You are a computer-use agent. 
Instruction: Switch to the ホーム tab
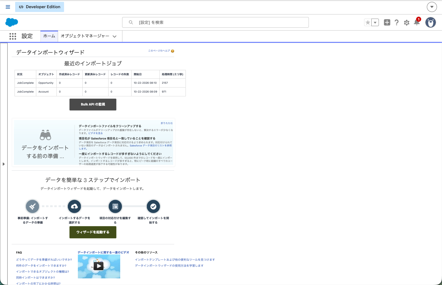(x=49, y=36)
